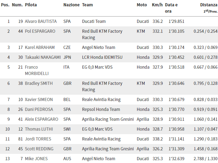Click the Distanza column header
Screen dimensions: 218x163
pyautogui.click(x=209, y=5)
